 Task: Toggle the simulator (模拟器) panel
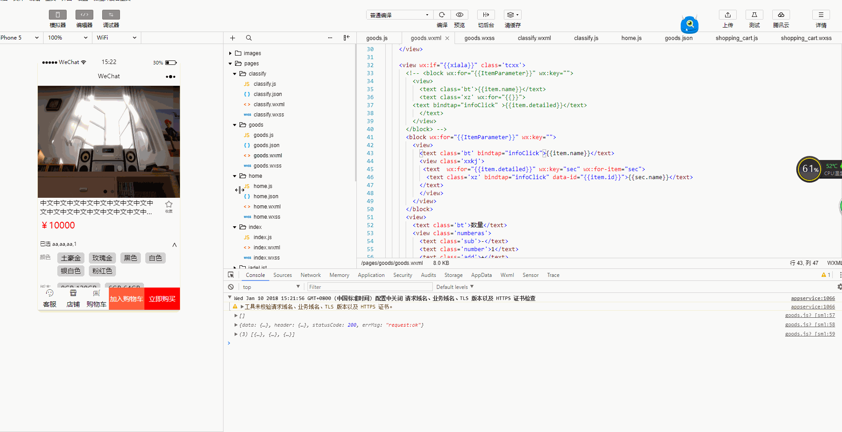click(58, 15)
